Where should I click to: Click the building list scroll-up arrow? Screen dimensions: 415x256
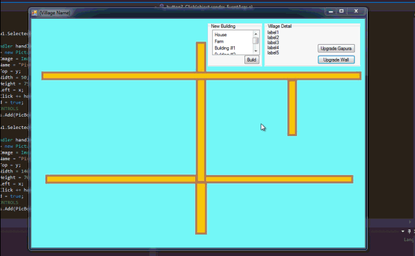tap(255, 34)
